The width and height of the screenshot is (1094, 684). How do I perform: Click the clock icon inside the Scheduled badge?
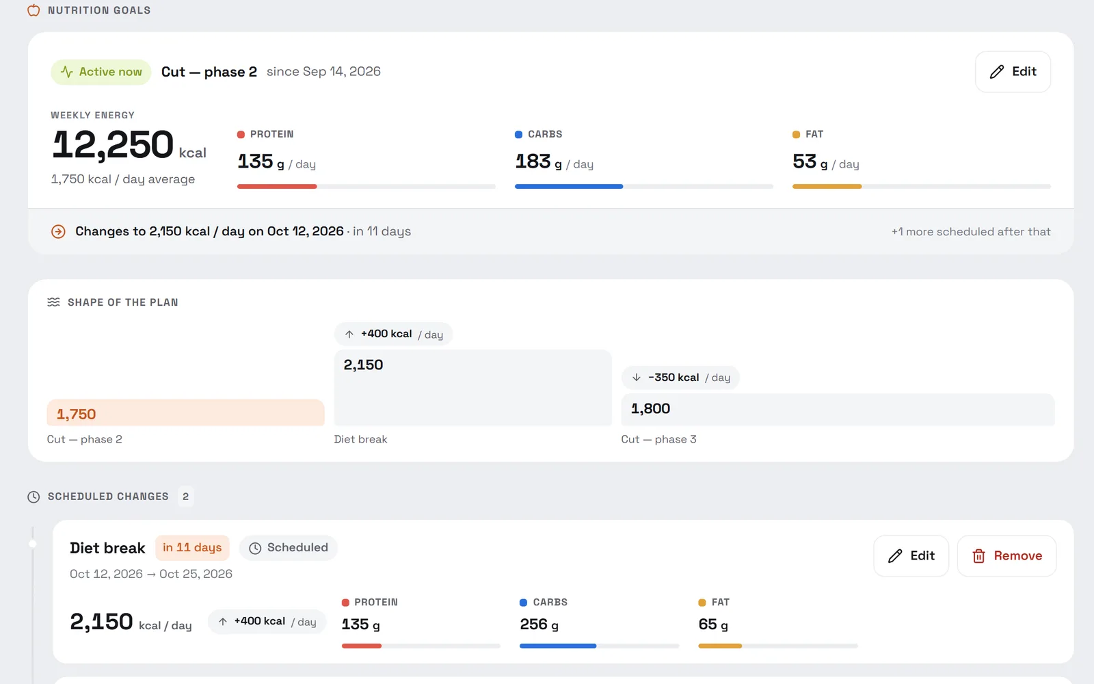(x=255, y=549)
